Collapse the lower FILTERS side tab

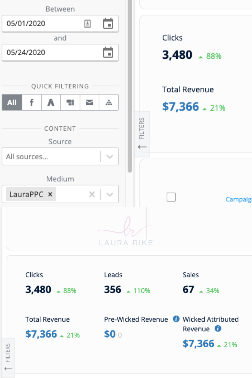click(x=8, y=358)
